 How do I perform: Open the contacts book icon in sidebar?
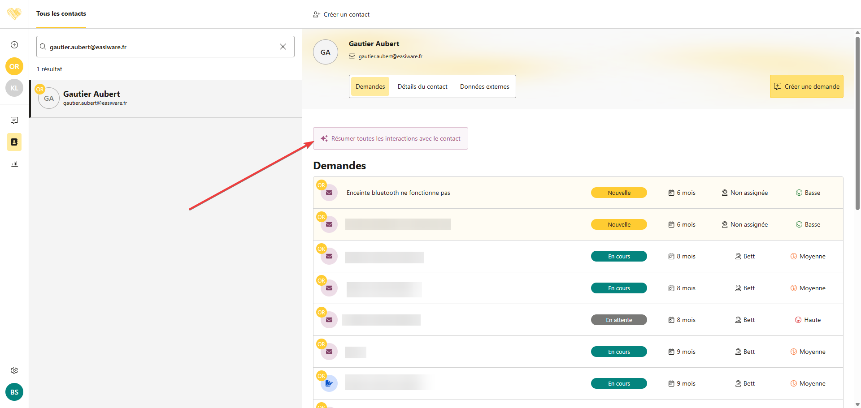coord(14,142)
